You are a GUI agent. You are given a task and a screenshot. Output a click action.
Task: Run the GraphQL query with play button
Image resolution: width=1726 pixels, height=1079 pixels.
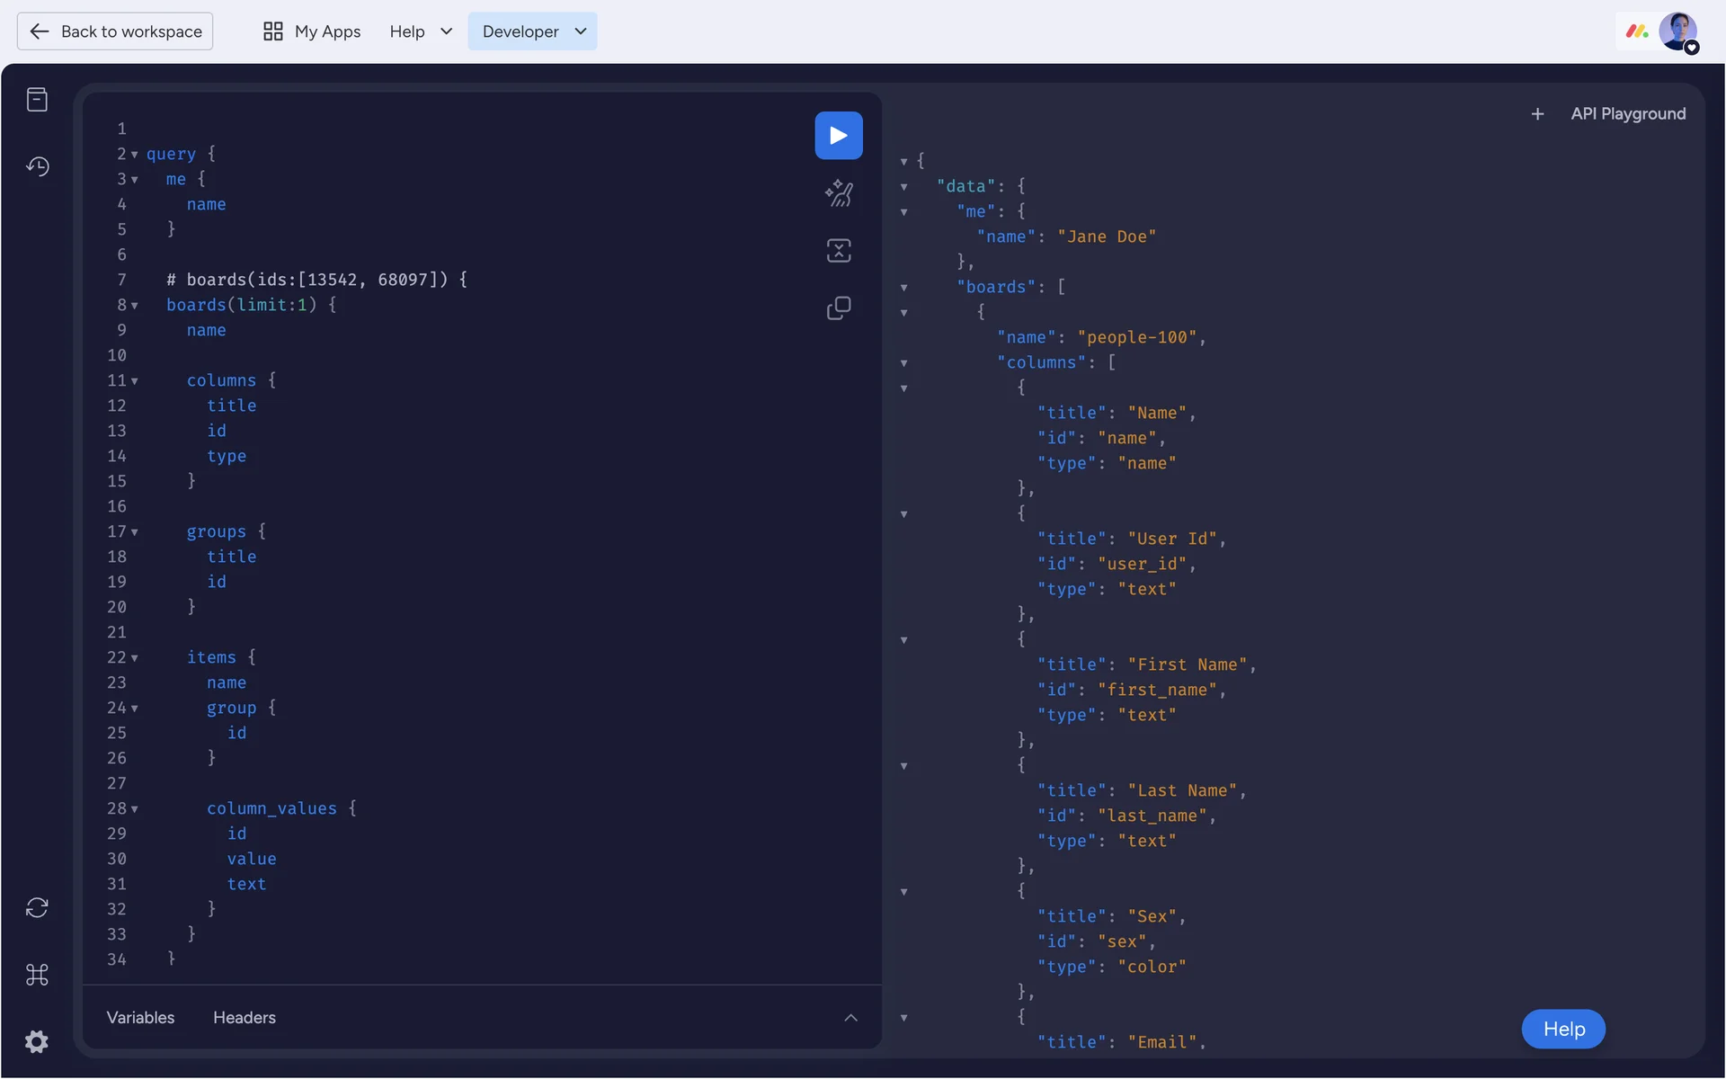pos(838,136)
